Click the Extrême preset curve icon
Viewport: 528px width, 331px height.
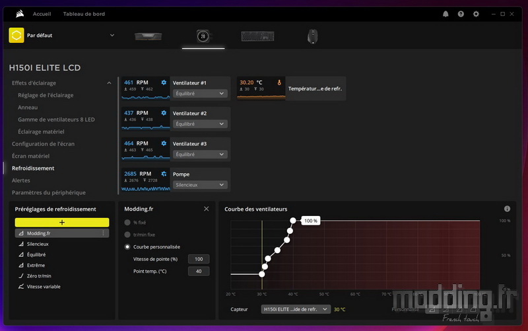click(21, 265)
